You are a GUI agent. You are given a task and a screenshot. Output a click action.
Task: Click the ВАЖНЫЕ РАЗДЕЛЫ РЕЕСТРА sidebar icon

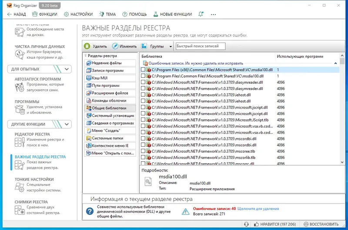pyautogui.click(x=20, y=165)
